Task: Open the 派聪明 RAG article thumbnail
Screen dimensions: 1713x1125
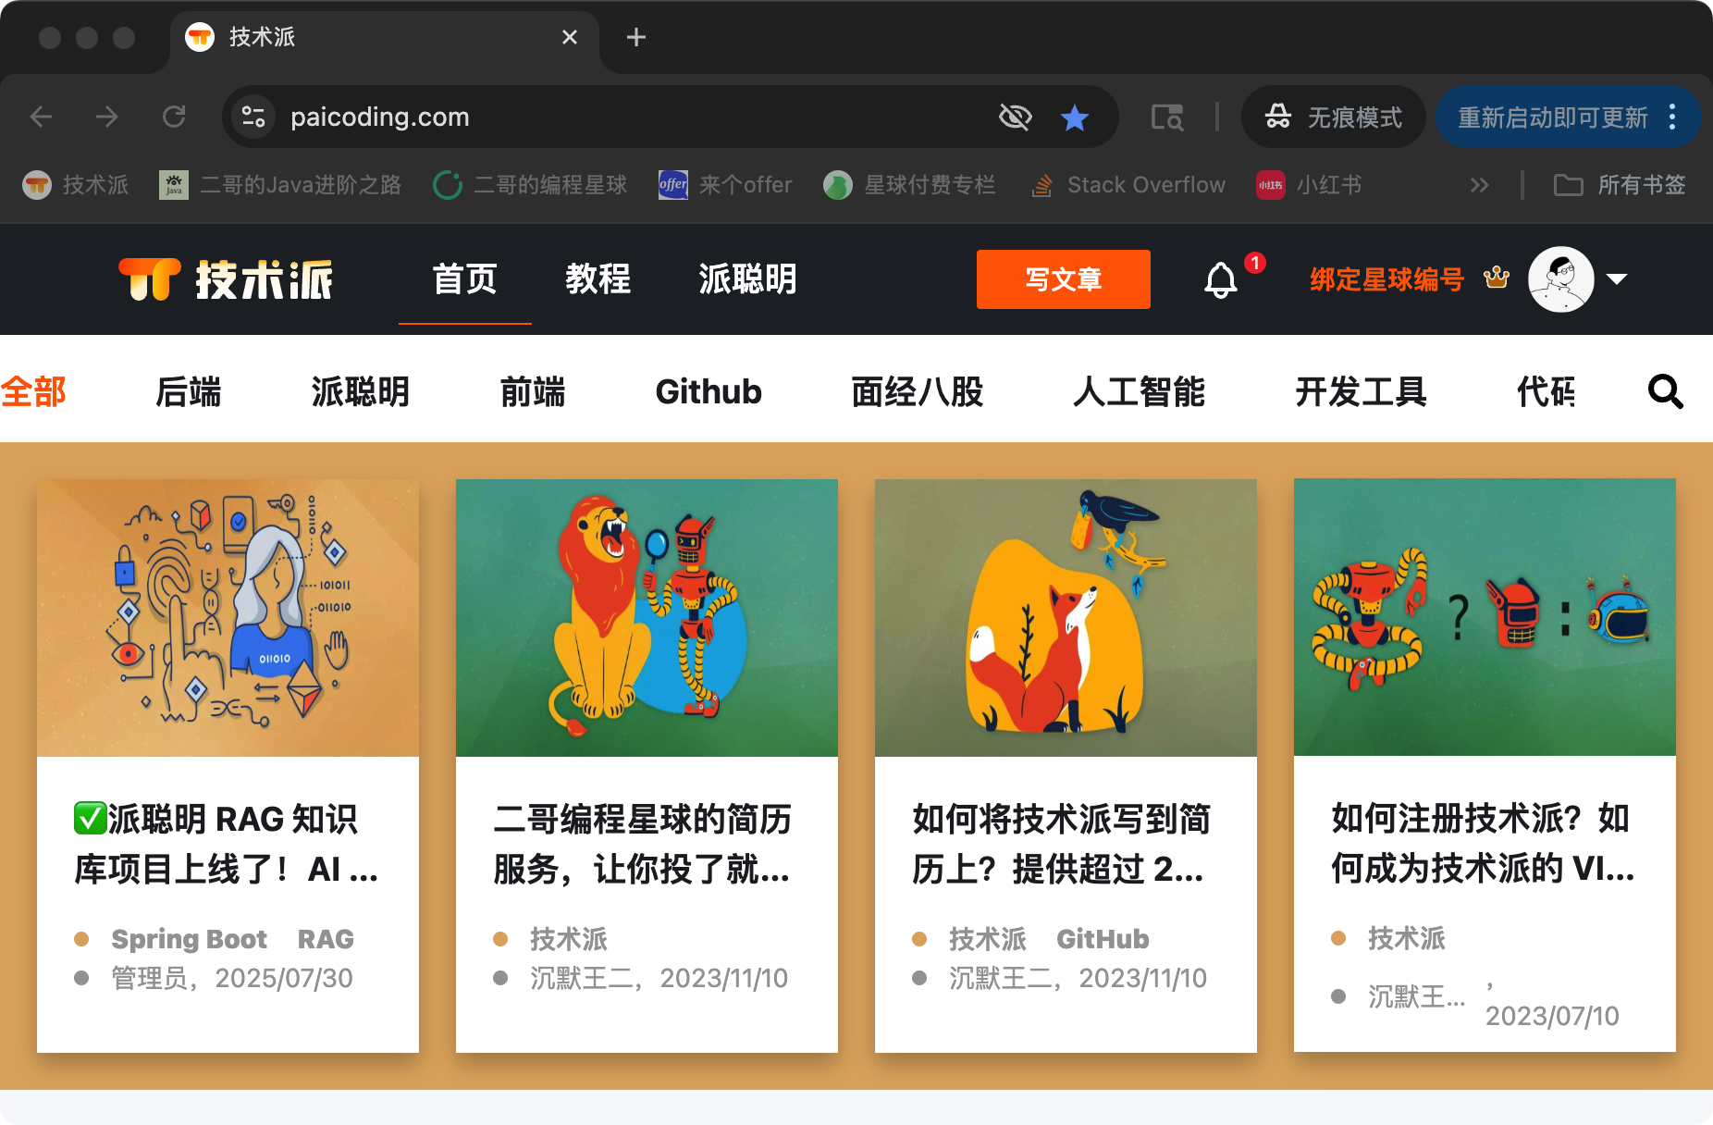Action: (228, 617)
